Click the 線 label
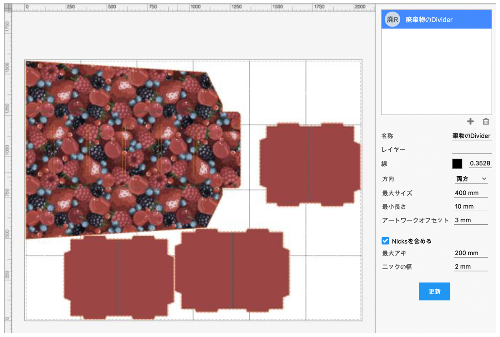Screen dimensions: 500x337 [x=384, y=164]
